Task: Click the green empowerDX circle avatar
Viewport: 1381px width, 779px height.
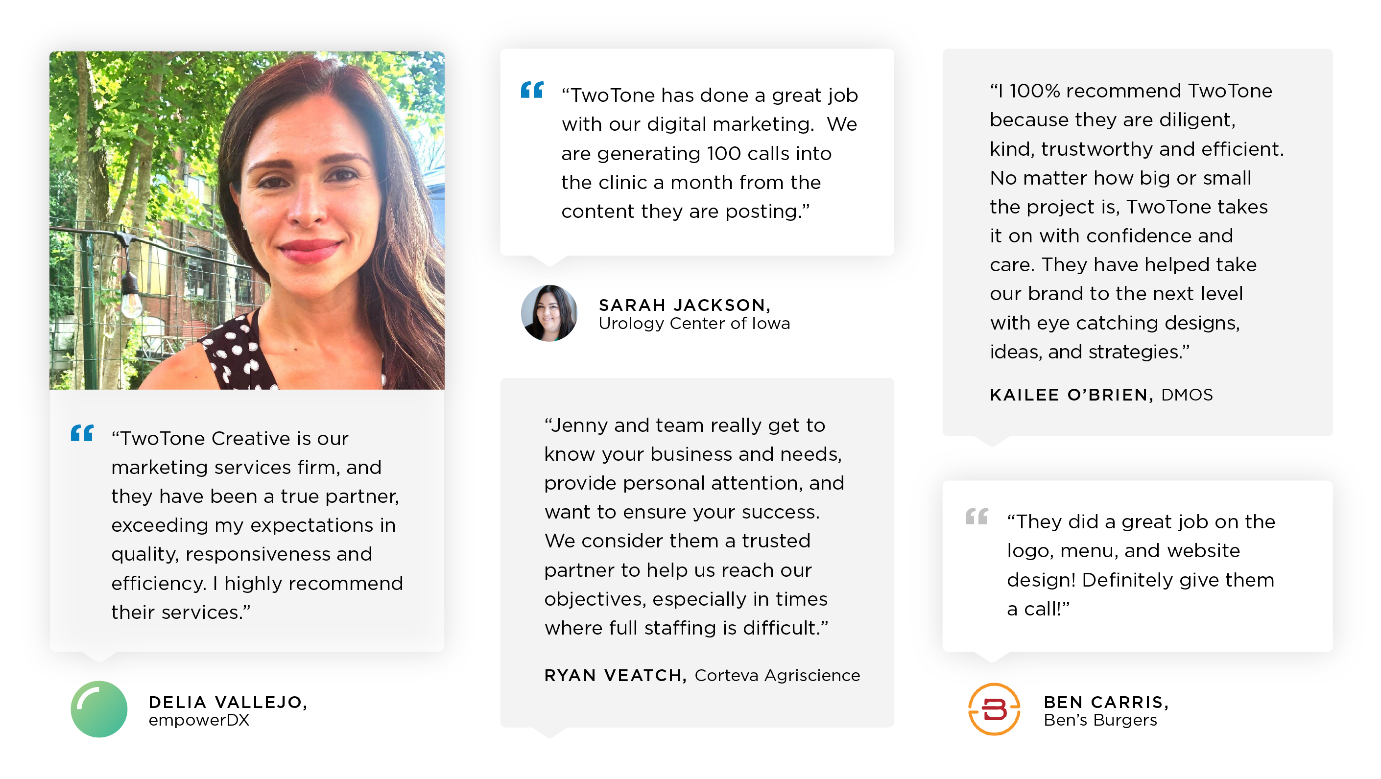Action: click(x=99, y=709)
